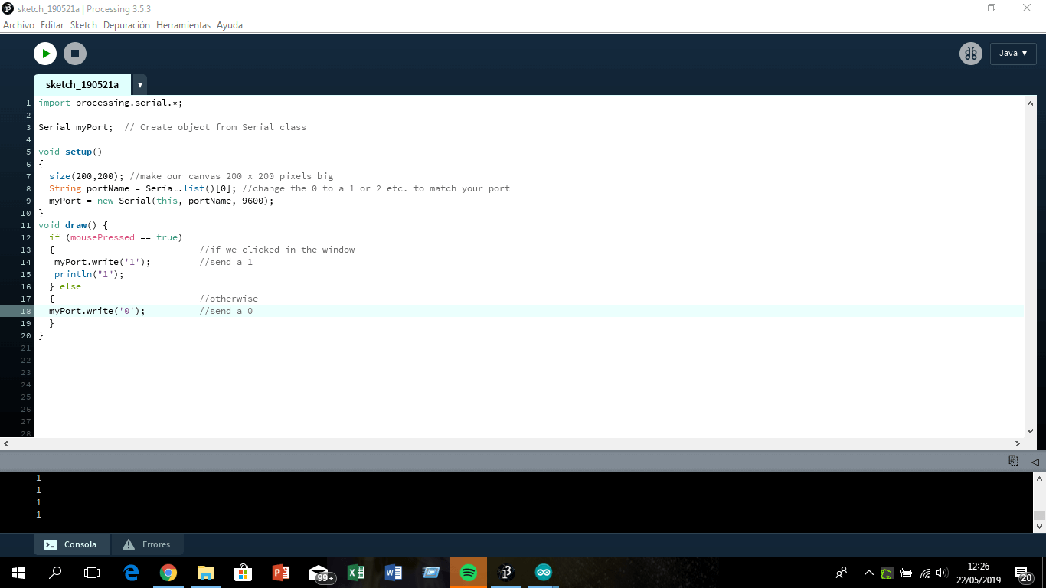
Task: Click console scrollbar up arrow
Action: point(1039,478)
